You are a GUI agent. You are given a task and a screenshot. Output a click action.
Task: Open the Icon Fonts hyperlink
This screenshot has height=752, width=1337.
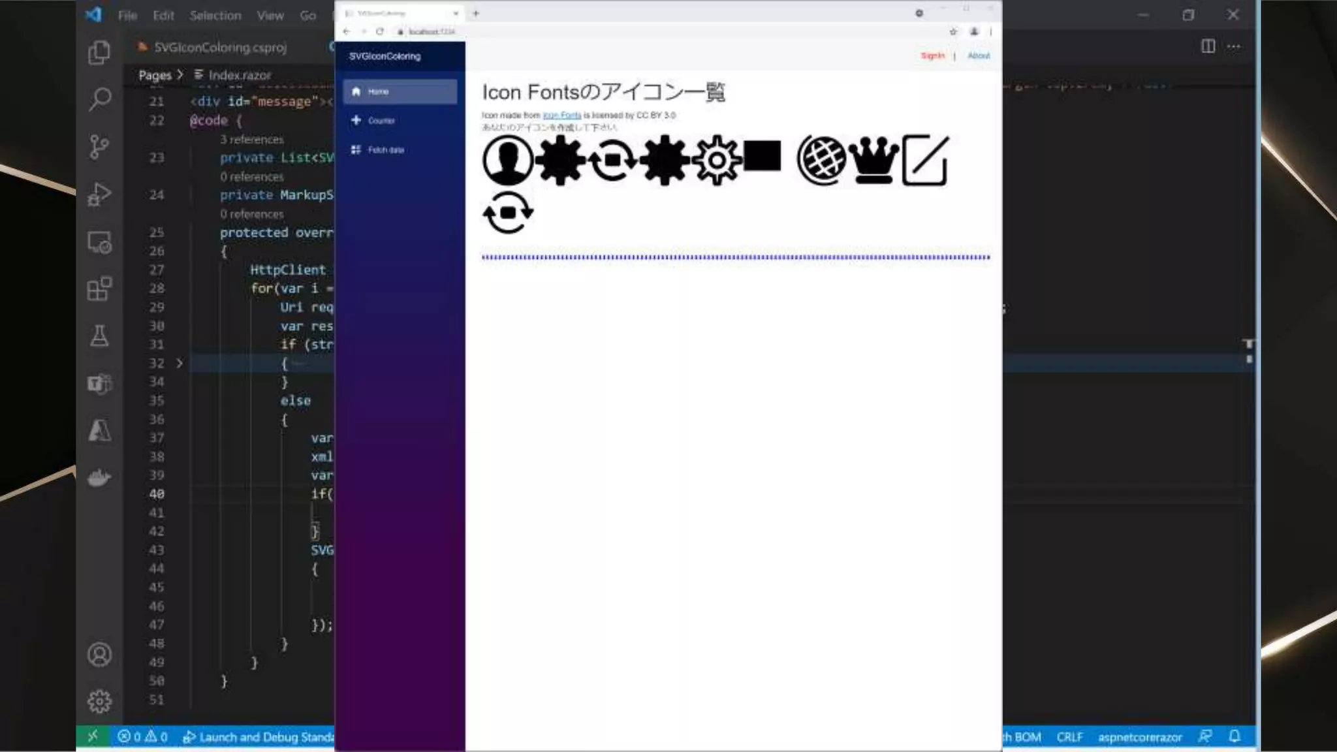coord(561,115)
